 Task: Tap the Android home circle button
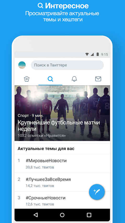coord(62,215)
